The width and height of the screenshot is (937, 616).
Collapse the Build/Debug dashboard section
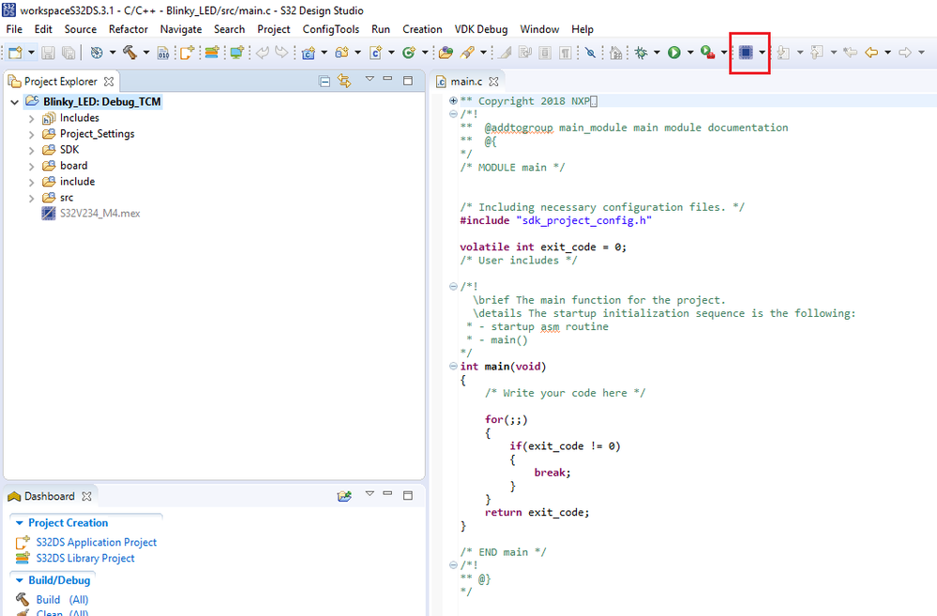19,580
